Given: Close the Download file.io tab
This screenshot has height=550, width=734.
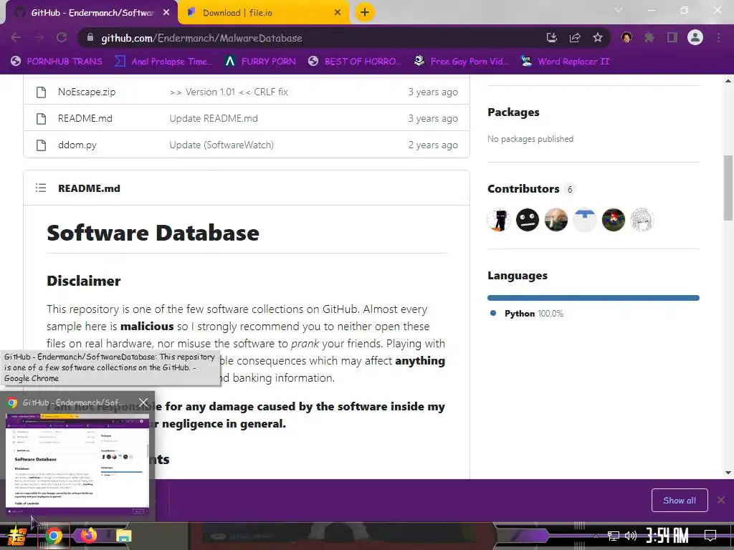Looking at the screenshot, I should tap(338, 13).
